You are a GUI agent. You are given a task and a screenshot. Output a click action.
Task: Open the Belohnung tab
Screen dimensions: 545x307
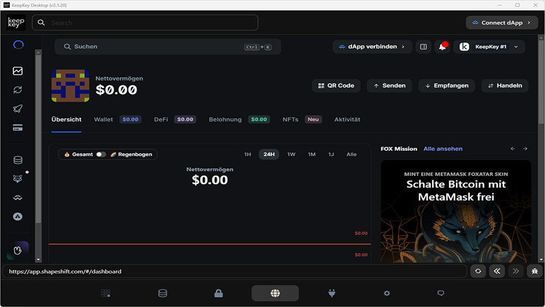239,119
